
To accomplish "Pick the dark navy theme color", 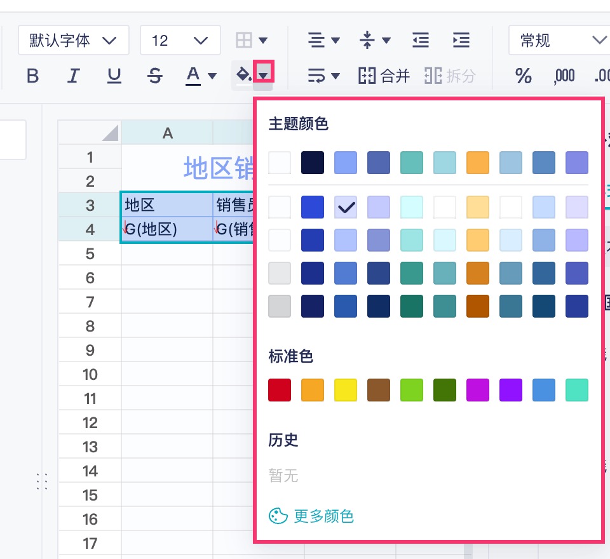I will click(x=313, y=162).
